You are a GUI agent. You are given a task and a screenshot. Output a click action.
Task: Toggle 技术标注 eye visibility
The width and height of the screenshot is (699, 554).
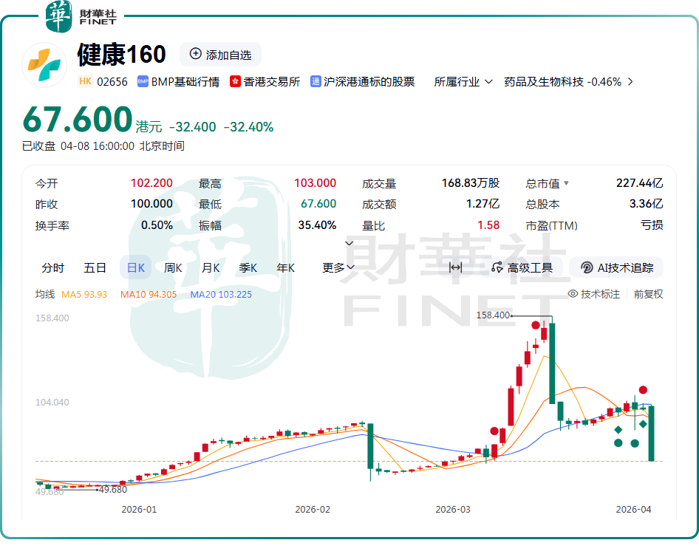pyautogui.click(x=573, y=294)
